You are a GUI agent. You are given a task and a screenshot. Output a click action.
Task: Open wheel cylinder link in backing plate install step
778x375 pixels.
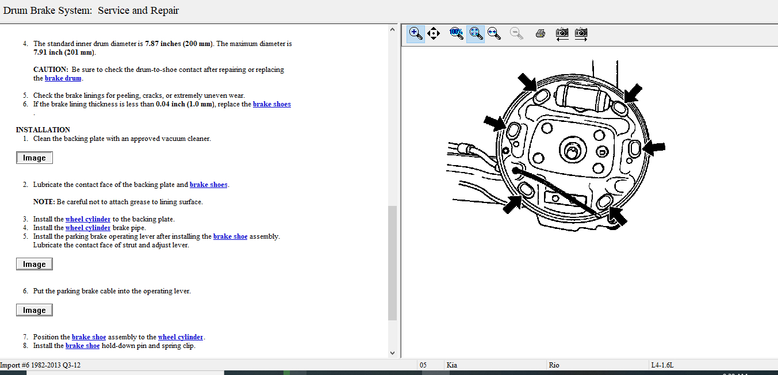pos(88,219)
